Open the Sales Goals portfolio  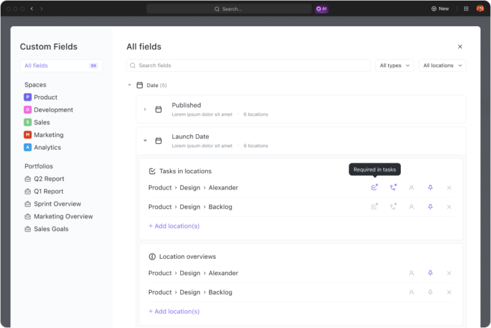coord(47,229)
